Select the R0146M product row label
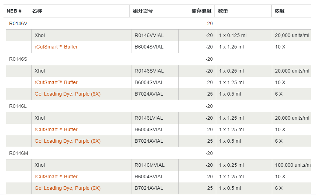 click(18, 153)
